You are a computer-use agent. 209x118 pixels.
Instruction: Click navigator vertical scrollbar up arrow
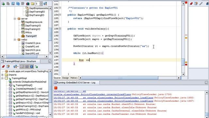point(50,8)
